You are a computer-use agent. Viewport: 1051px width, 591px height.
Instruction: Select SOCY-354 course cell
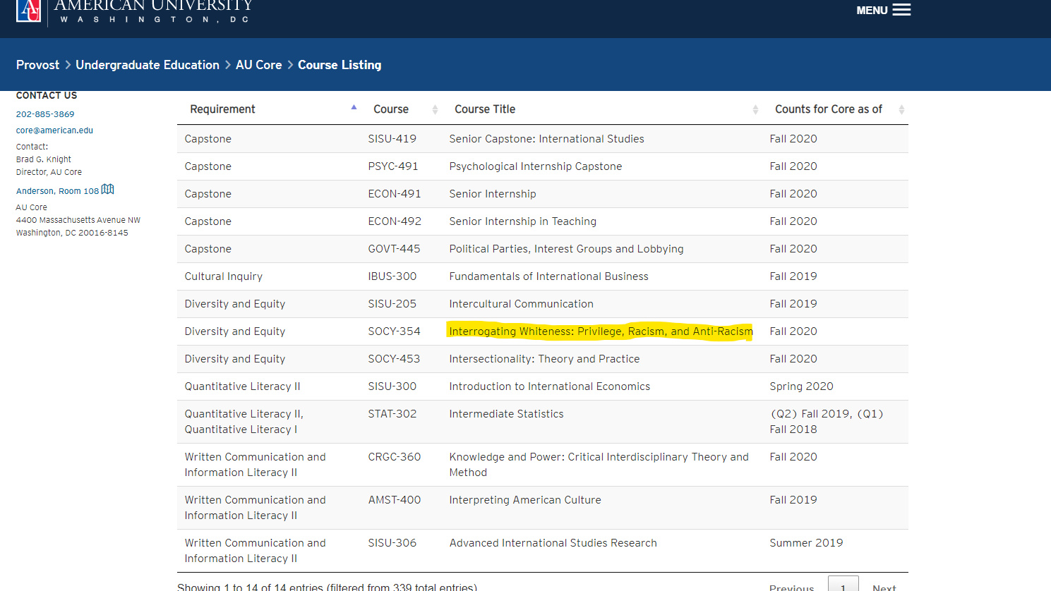pyautogui.click(x=394, y=331)
